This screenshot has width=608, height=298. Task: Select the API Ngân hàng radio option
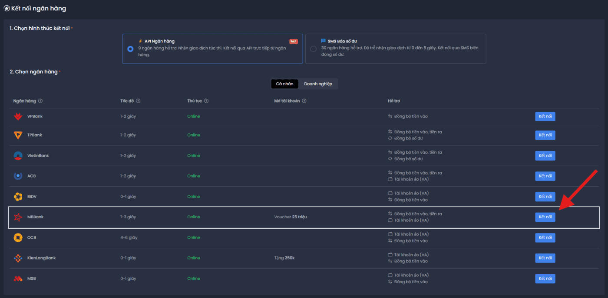coord(130,49)
